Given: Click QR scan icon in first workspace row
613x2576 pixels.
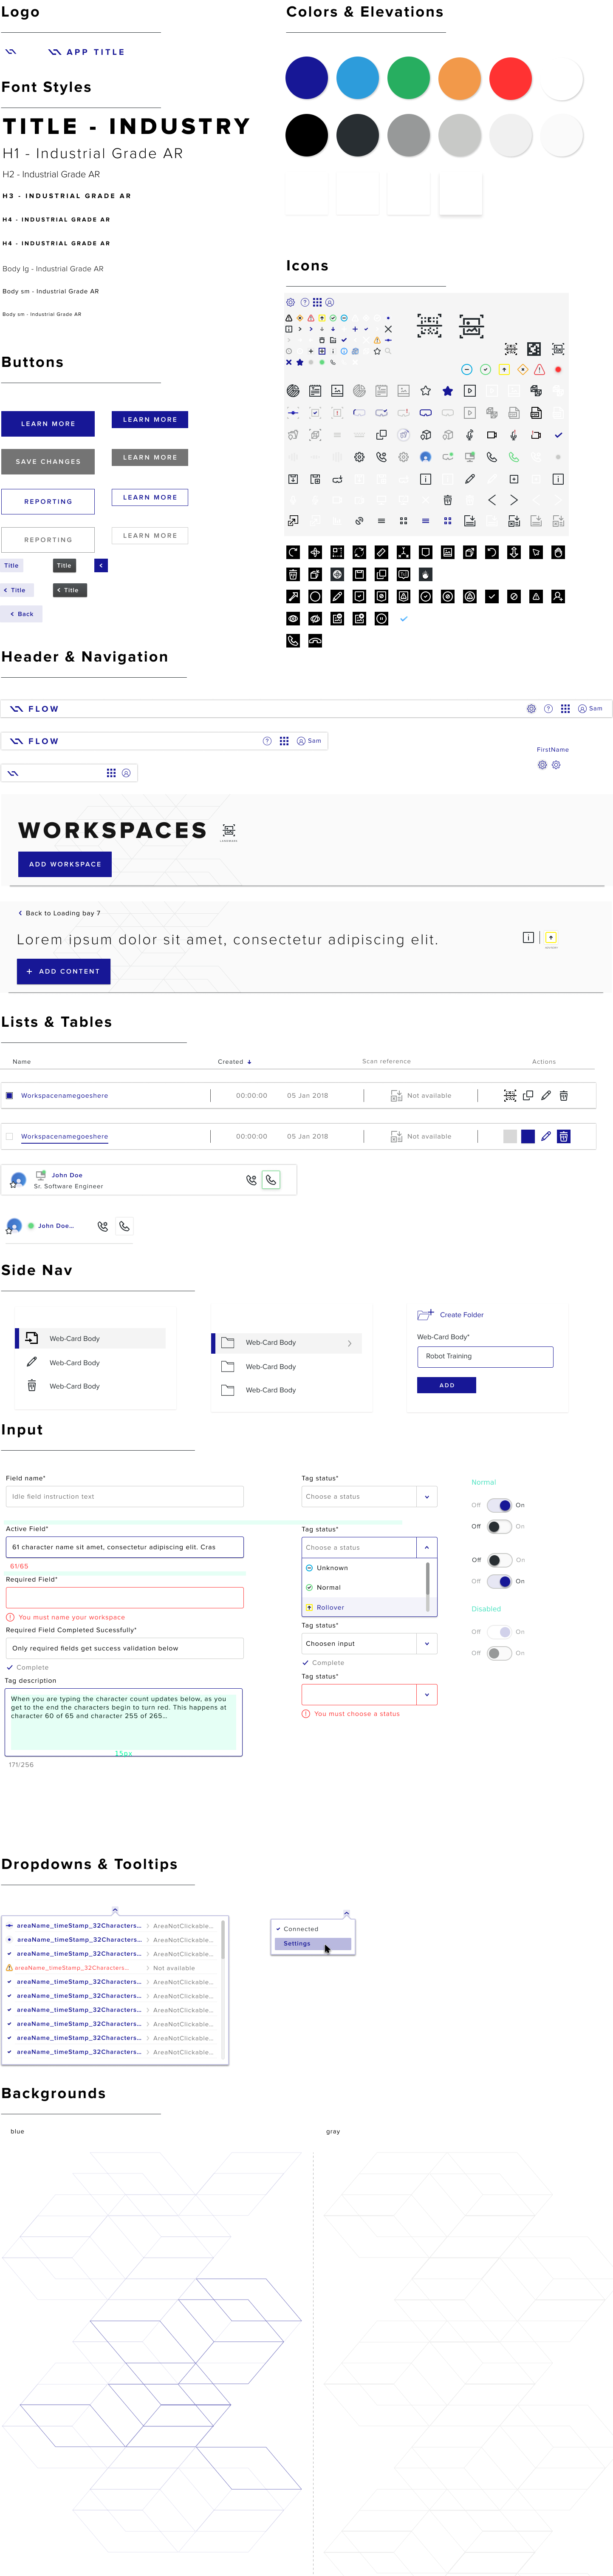Looking at the screenshot, I should pyautogui.click(x=510, y=1095).
